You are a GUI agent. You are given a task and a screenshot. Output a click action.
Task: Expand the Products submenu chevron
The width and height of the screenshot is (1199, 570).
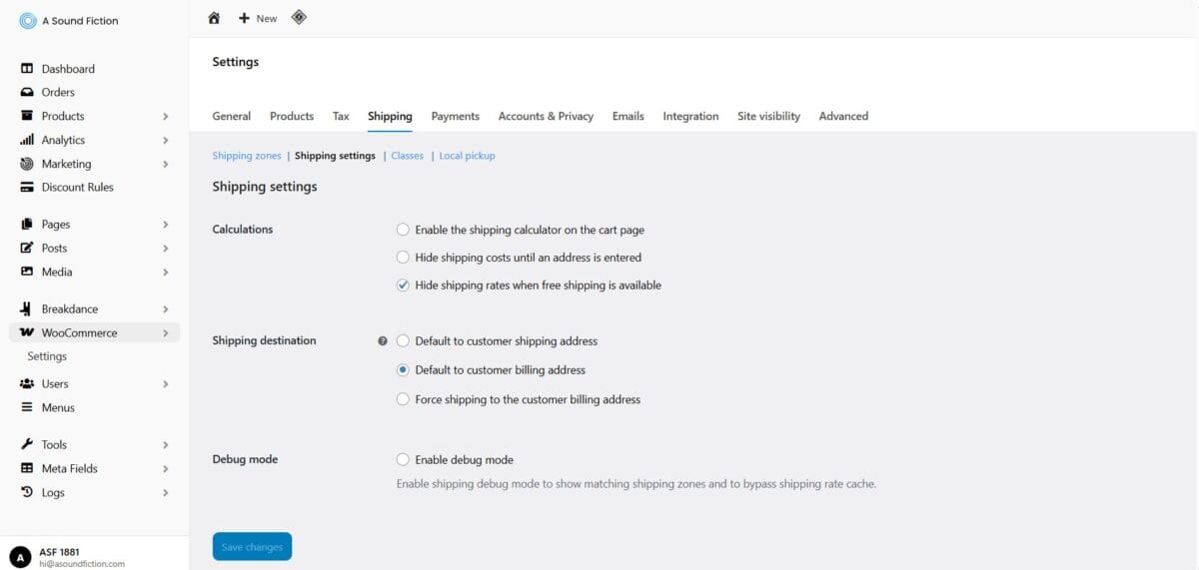coord(166,117)
